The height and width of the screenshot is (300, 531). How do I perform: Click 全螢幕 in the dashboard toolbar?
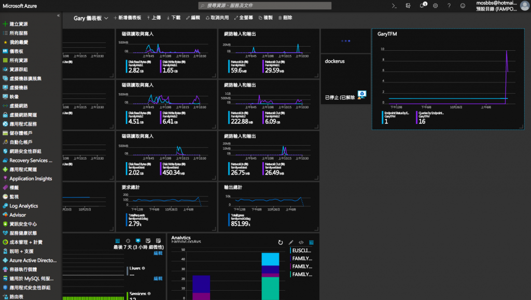click(x=244, y=18)
